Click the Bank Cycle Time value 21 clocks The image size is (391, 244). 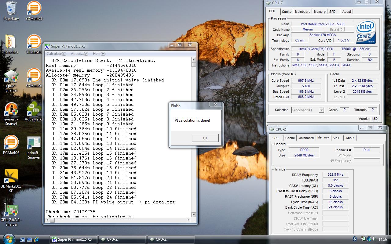coord(336,207)
